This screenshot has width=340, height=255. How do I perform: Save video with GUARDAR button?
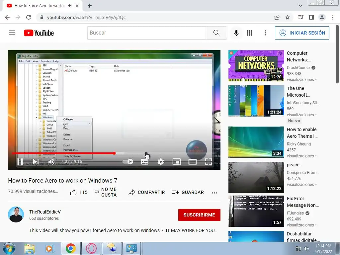click(188, 192)
